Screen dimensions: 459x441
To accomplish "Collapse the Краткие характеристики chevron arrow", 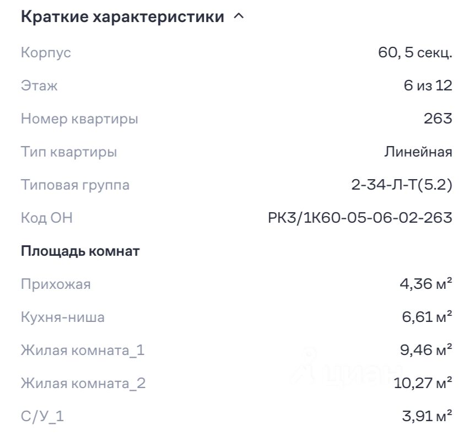I will click(238, 17).
